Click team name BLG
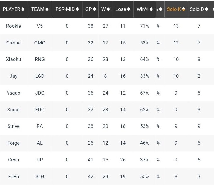This screenshot has width=214, height=185. [x=40, y=176]
